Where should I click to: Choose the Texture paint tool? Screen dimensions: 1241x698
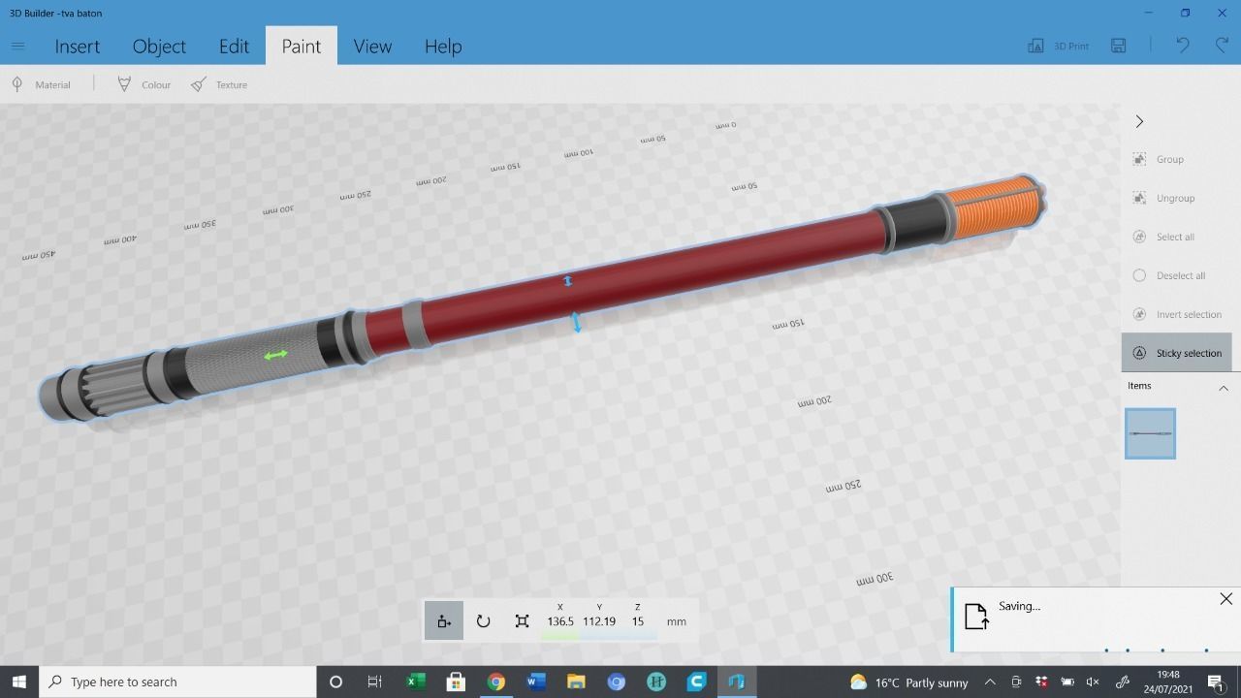click(x=219, y=84)
